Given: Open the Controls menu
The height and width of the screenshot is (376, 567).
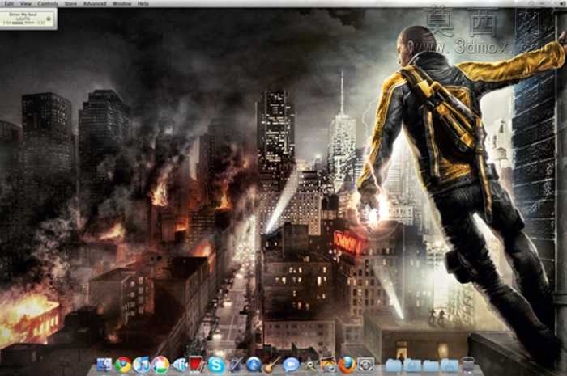Looking at the screenshot, I should click(x=48, y=3).
